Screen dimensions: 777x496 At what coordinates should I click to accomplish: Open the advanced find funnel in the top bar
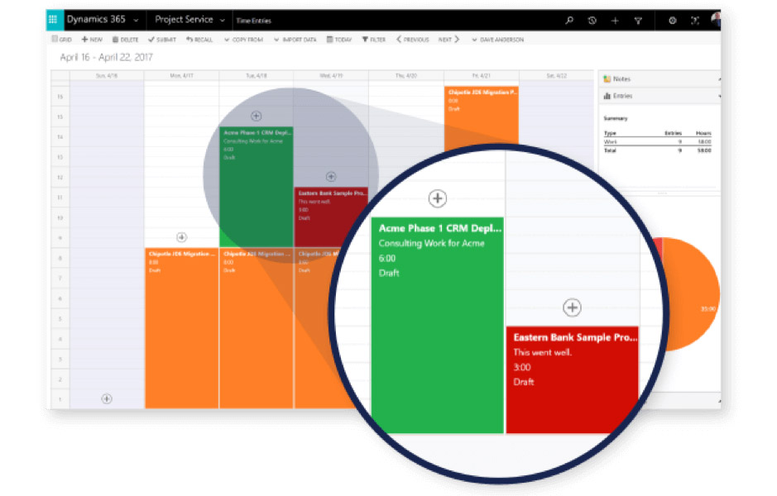click(x=638, y=21)
